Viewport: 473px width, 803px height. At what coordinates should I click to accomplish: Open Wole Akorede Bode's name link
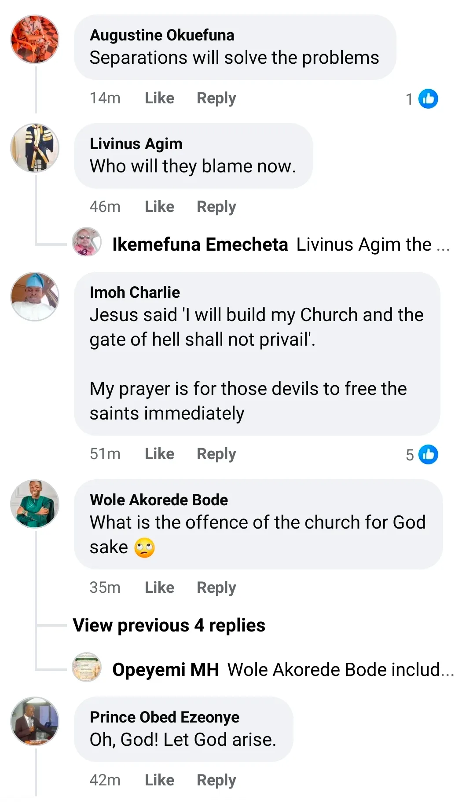[159, 500]
